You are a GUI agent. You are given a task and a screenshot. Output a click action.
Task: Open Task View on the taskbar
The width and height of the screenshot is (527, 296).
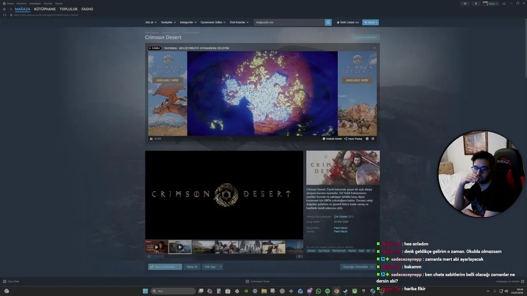201,291
